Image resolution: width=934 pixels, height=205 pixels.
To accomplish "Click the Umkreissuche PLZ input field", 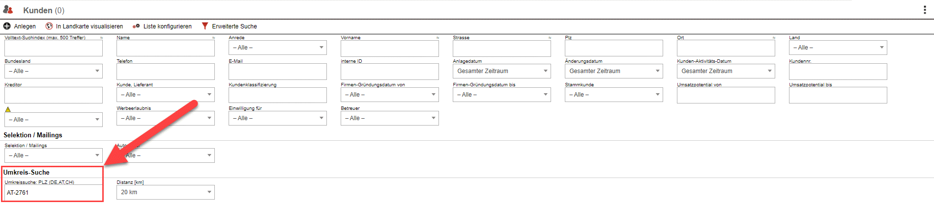I will 53,193.
